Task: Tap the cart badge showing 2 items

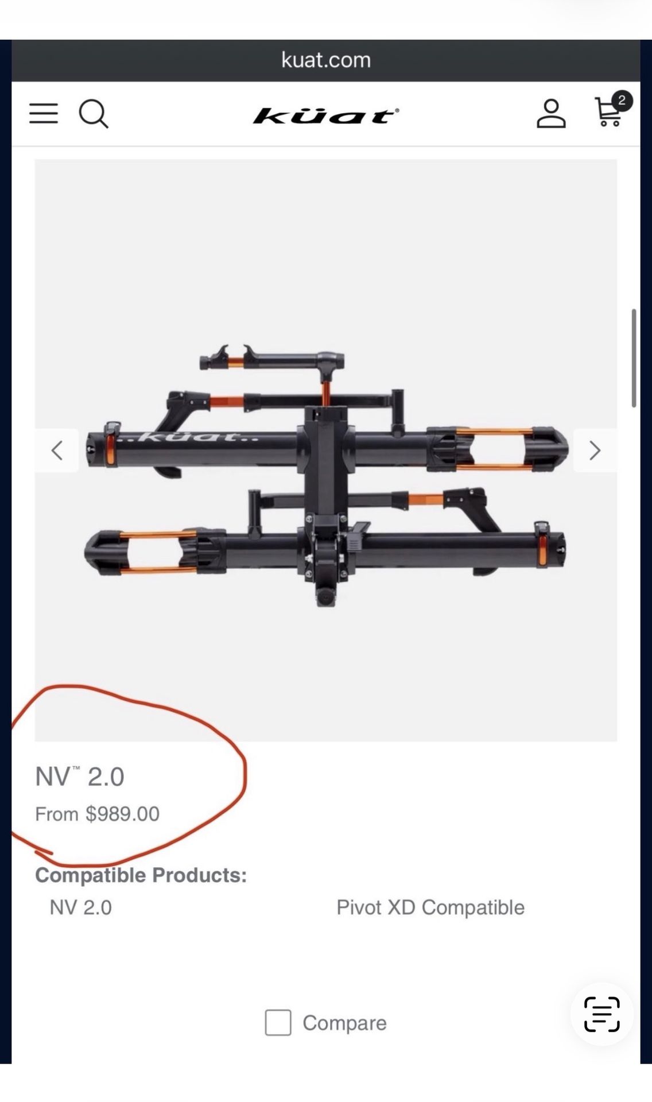Action: pyautogui.click(x=622, y=100)
